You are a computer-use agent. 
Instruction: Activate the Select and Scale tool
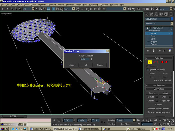click(x=61, y=9)
